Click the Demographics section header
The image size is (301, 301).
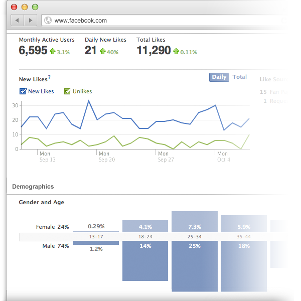[x=33, y=187]
